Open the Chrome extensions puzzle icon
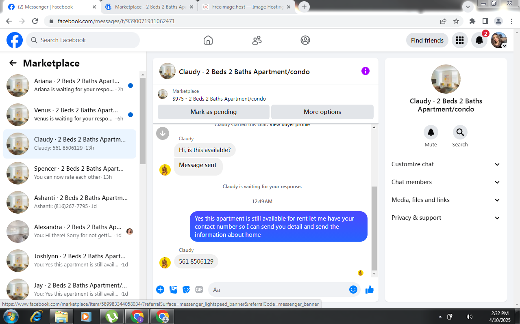520x324 pixels. pos(472,21)
